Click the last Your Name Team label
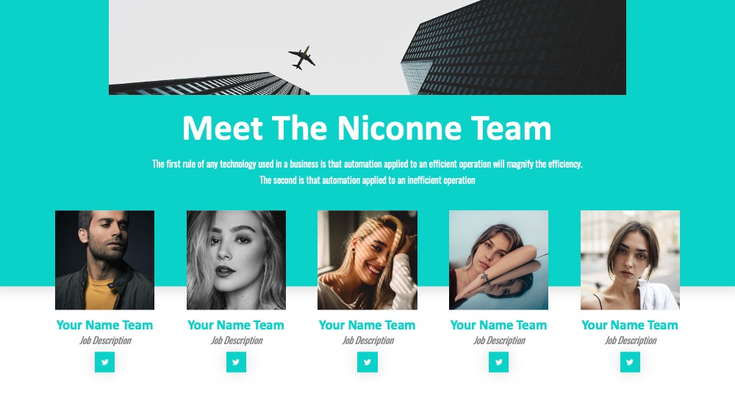The height and width of the screenshot is (414, 735). coord(630,325)
